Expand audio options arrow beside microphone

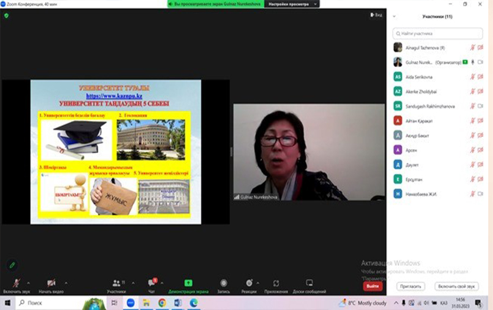point(28,282)
